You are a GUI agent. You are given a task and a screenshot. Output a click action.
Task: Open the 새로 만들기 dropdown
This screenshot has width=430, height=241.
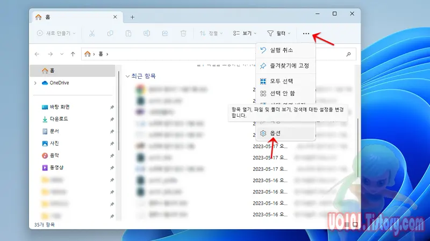pyautogui.click(x=56, y=33)
